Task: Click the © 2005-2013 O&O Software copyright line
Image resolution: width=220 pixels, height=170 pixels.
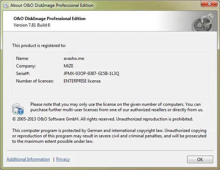Action: pyautogui.click(x=103, y=119)
